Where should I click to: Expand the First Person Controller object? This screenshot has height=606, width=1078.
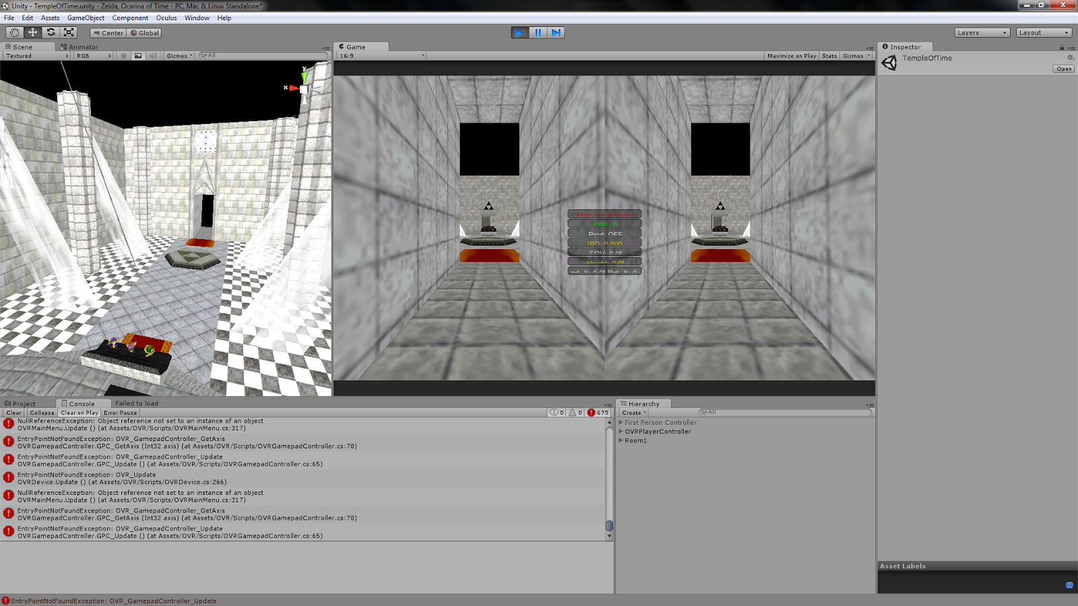click(621, 423)
